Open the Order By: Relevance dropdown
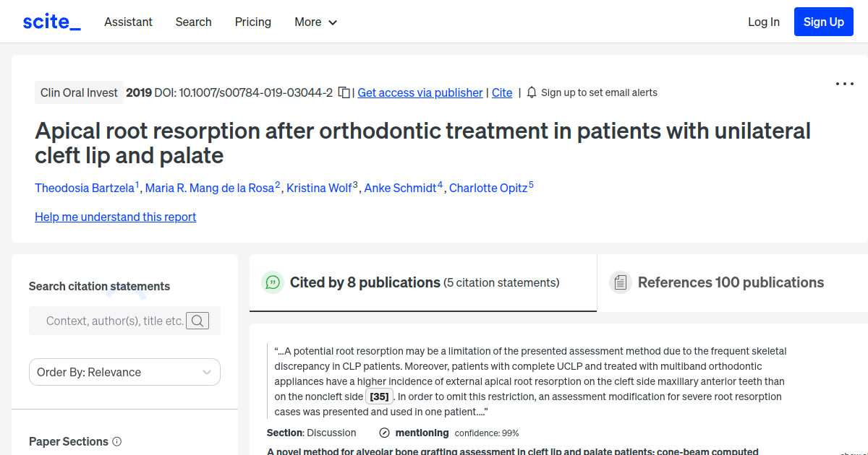 (x=124, y=371)
